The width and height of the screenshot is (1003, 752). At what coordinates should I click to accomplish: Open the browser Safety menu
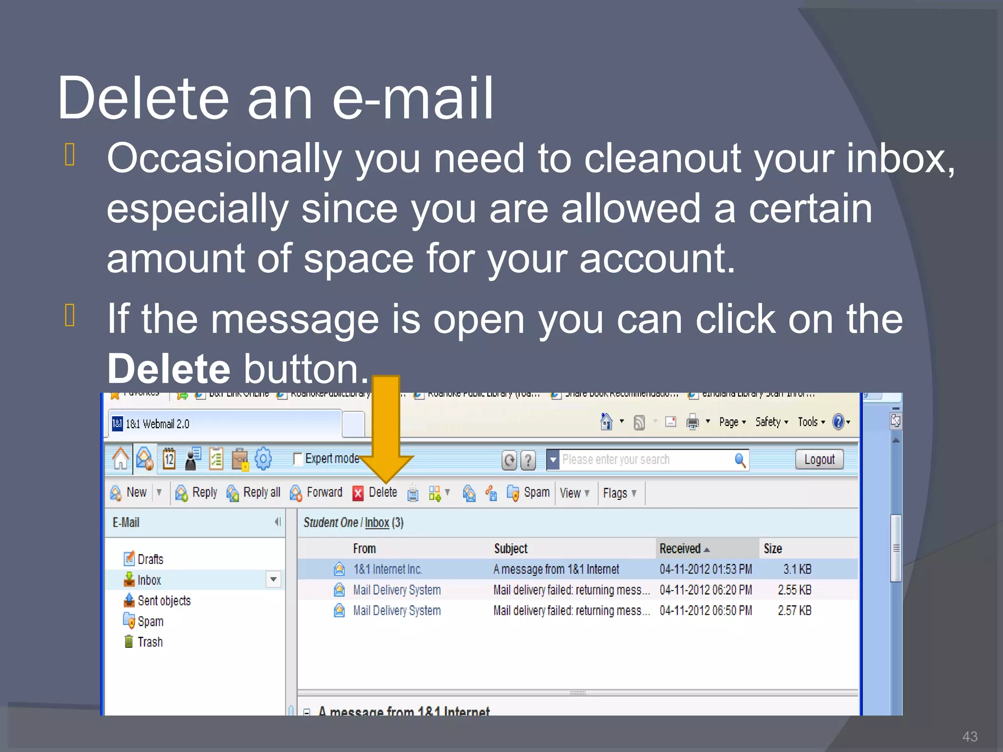coord(771,422)
